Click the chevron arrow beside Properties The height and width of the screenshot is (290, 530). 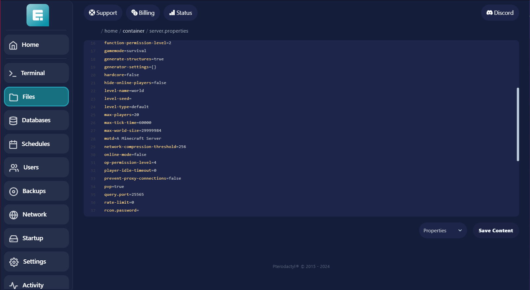460,231
